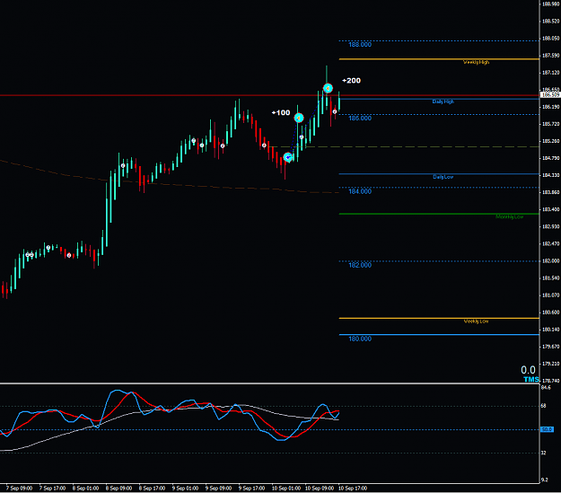Click the 7 Sep 17:00 time label
Viewport: 561px width, 493px height.
(x=53, y=489)
